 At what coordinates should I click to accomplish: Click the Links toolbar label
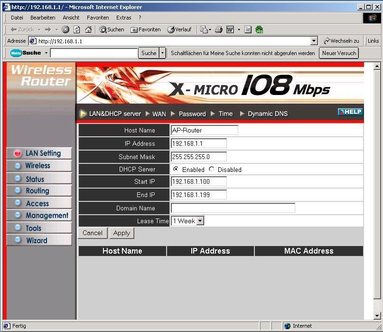tap(373, 41)
